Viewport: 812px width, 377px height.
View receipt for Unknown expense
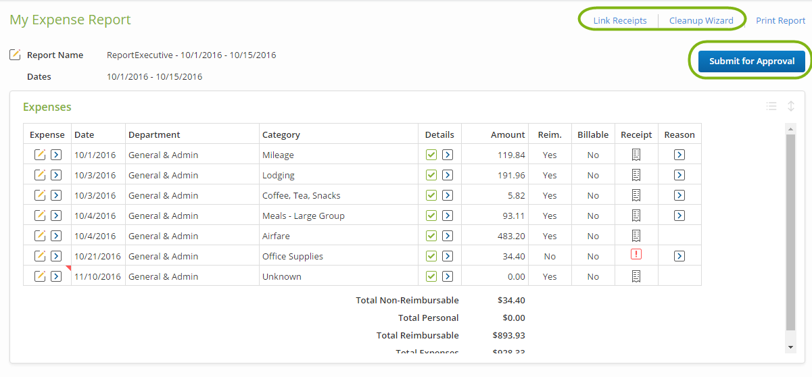pos(636,276)
